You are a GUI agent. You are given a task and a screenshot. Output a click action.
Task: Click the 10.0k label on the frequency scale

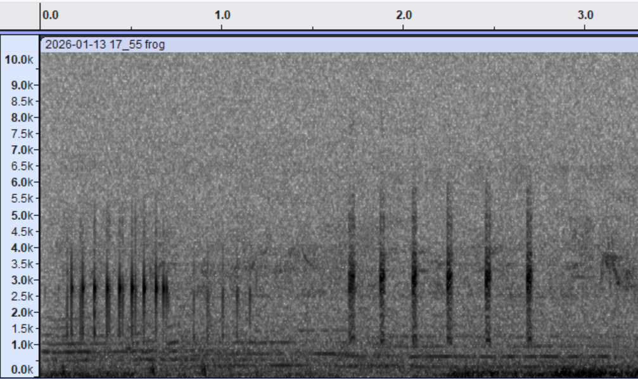click(19, 60)
